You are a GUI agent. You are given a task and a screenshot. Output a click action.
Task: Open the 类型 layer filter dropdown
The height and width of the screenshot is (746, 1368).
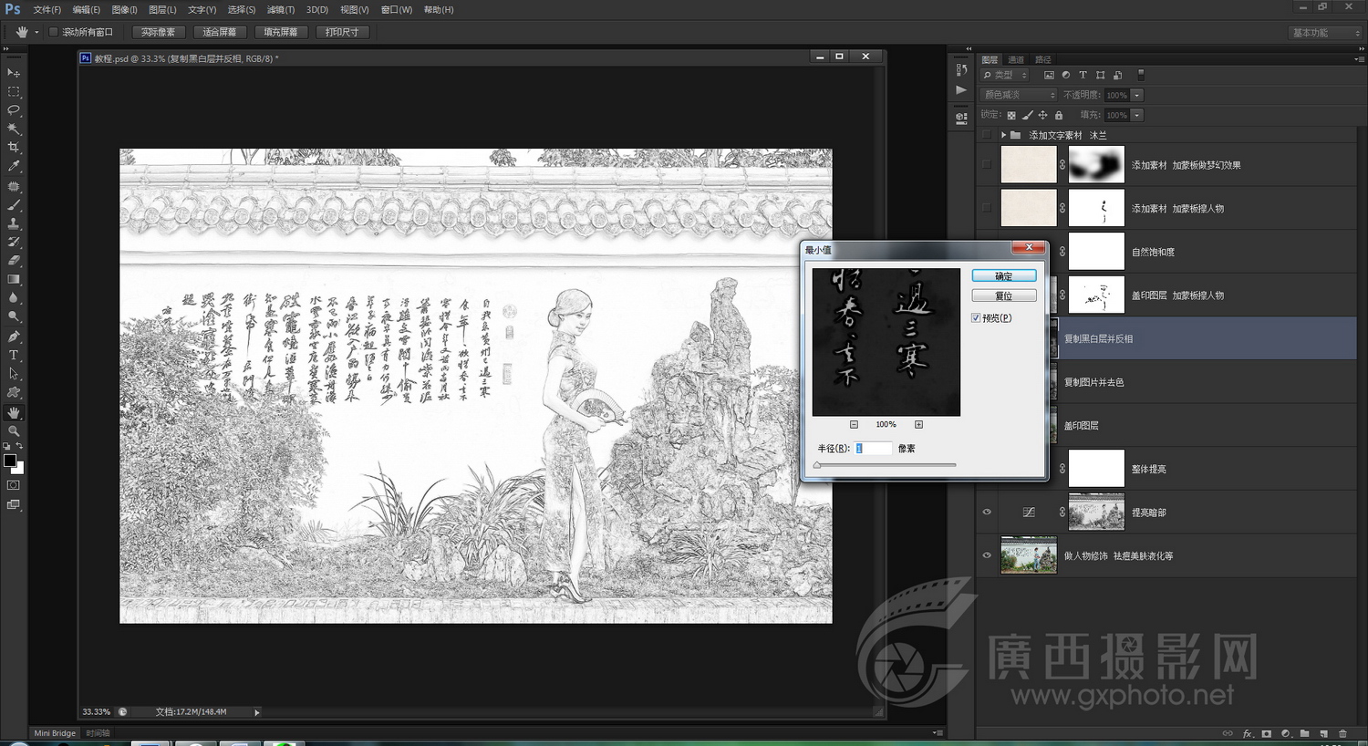click(1005, 75)
